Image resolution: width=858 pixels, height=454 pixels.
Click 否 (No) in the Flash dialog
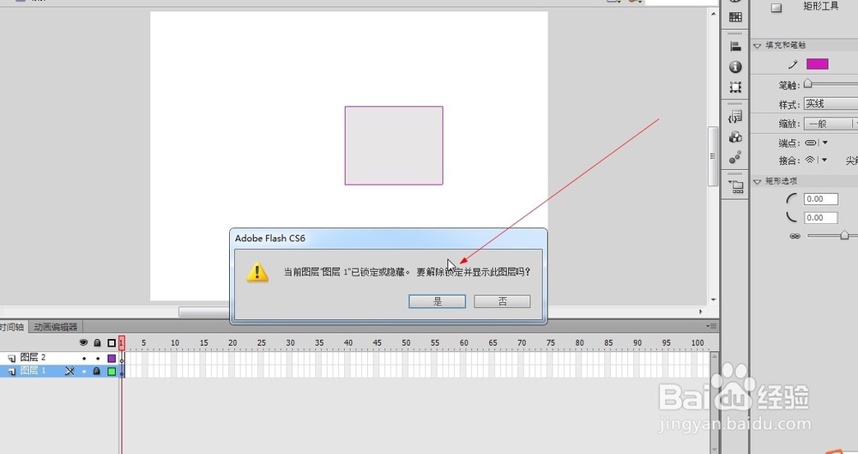click(502, 301)
